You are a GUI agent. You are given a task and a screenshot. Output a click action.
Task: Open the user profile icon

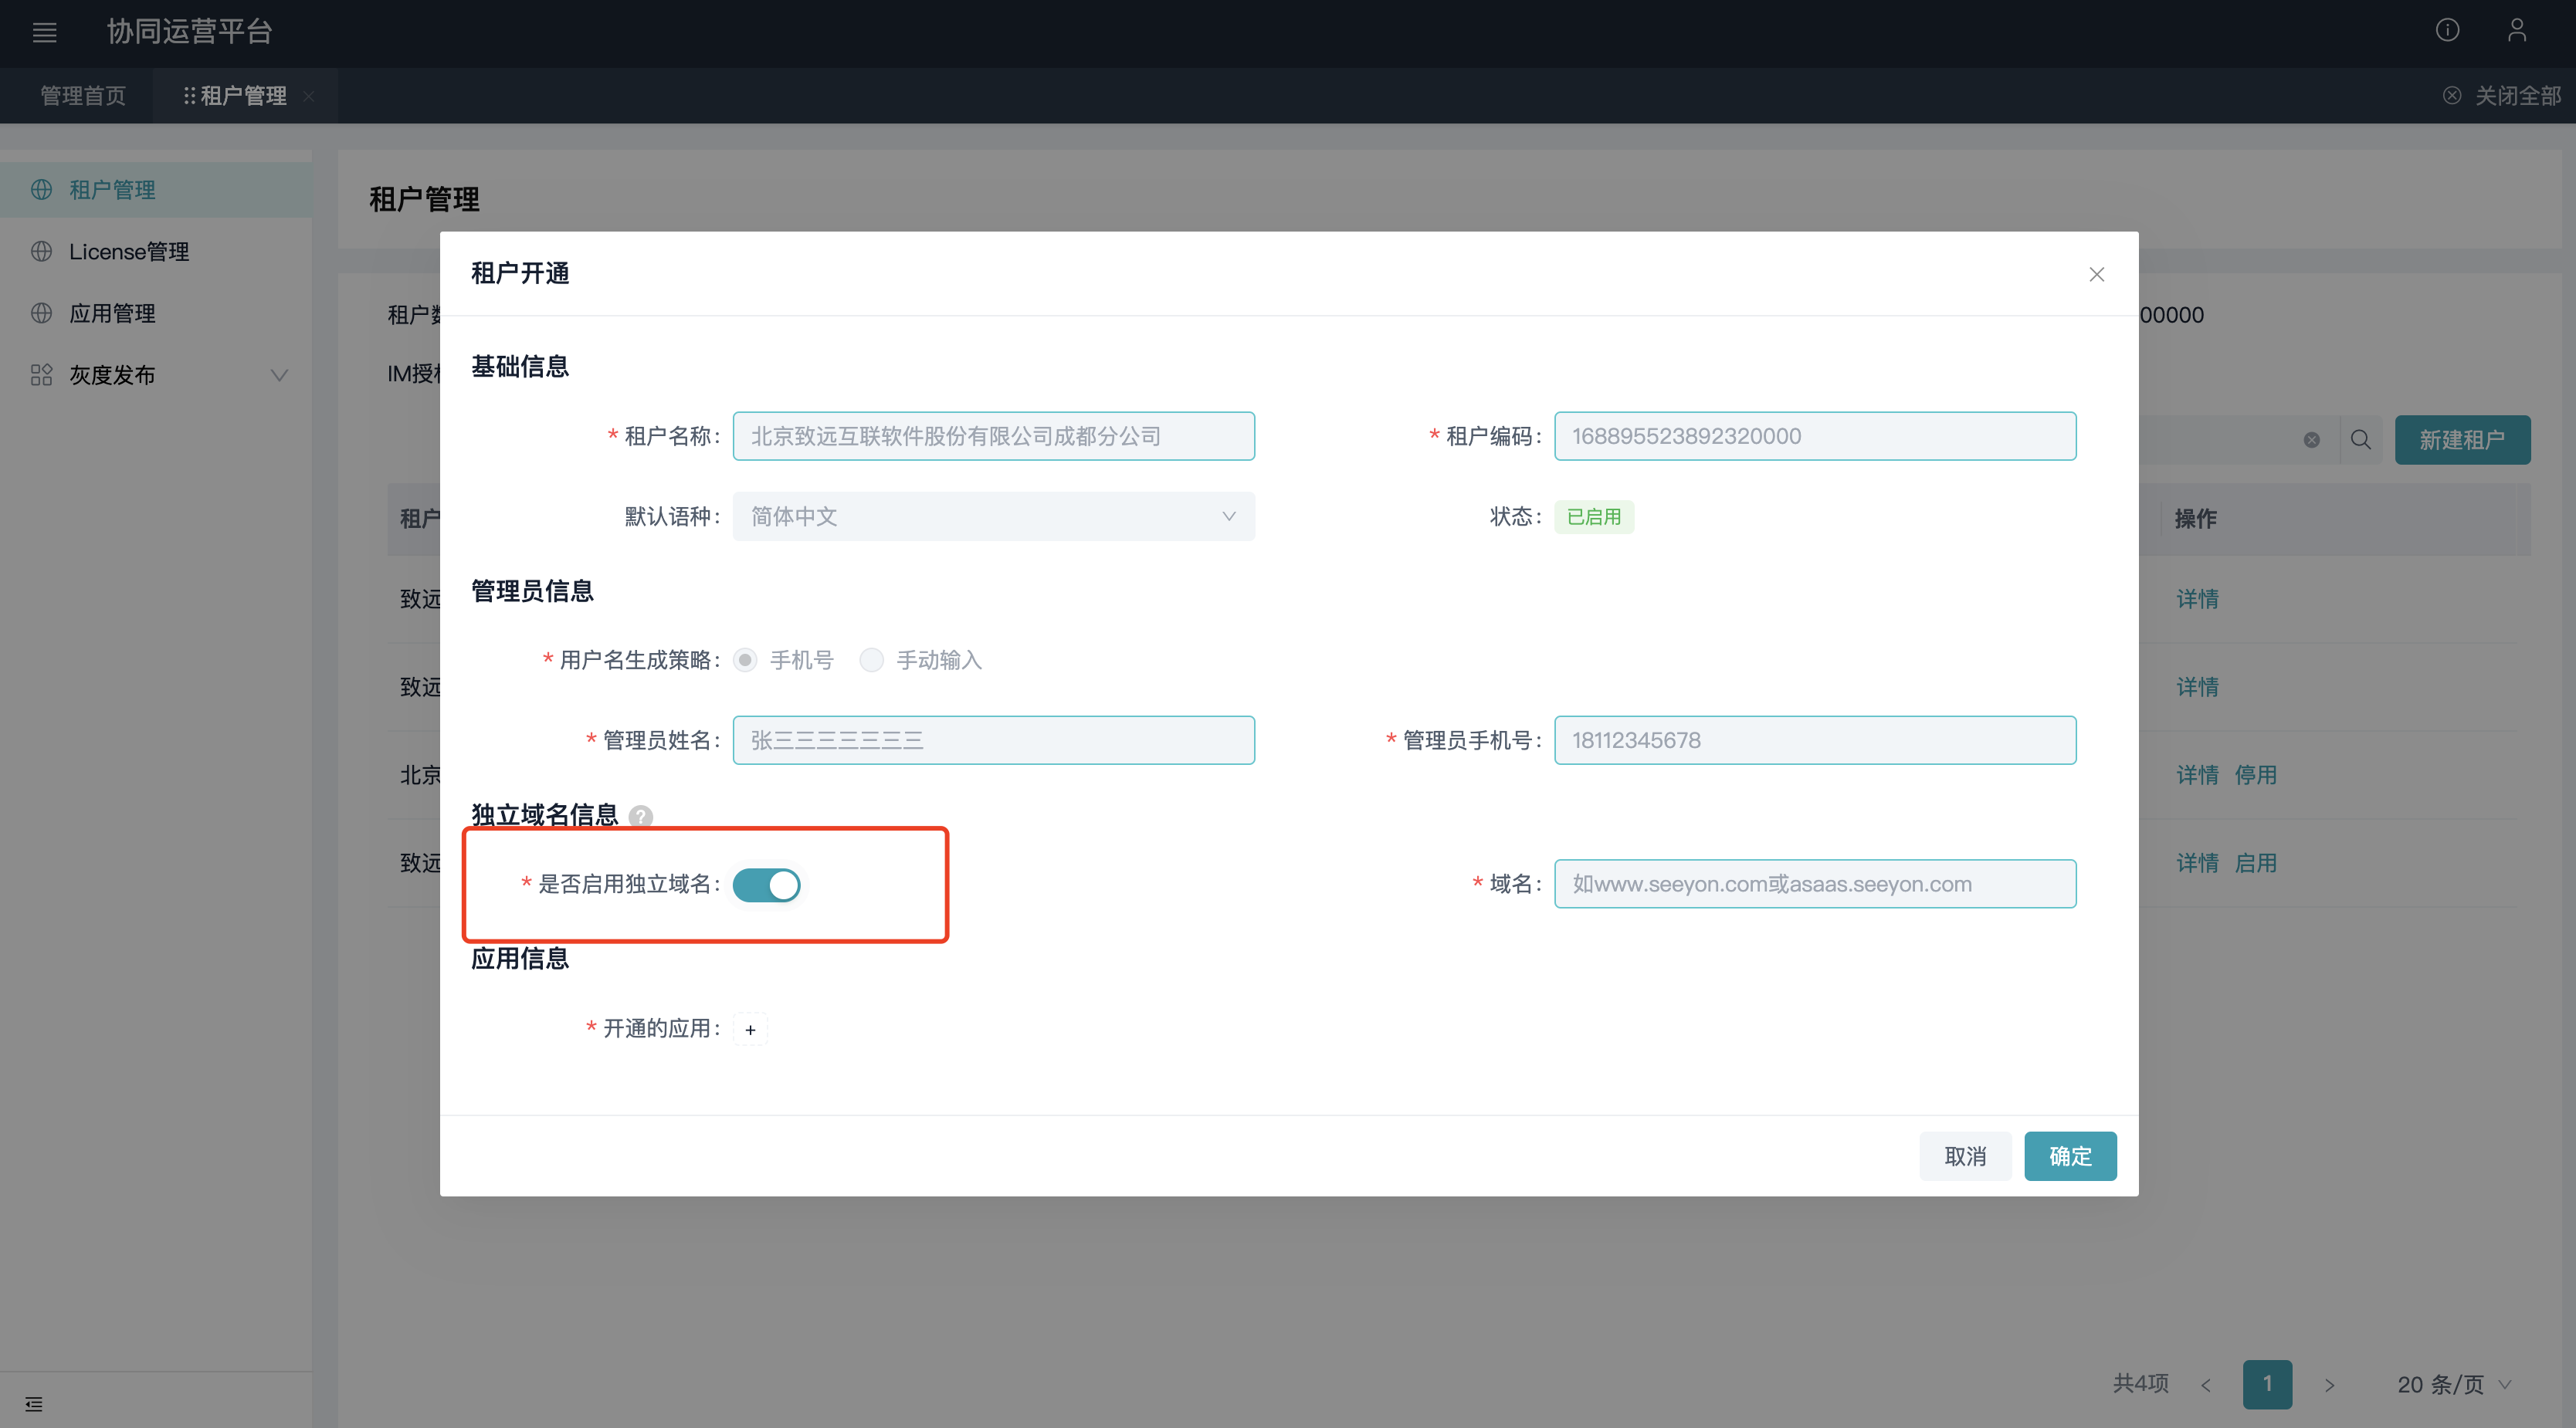(2517, 31)
